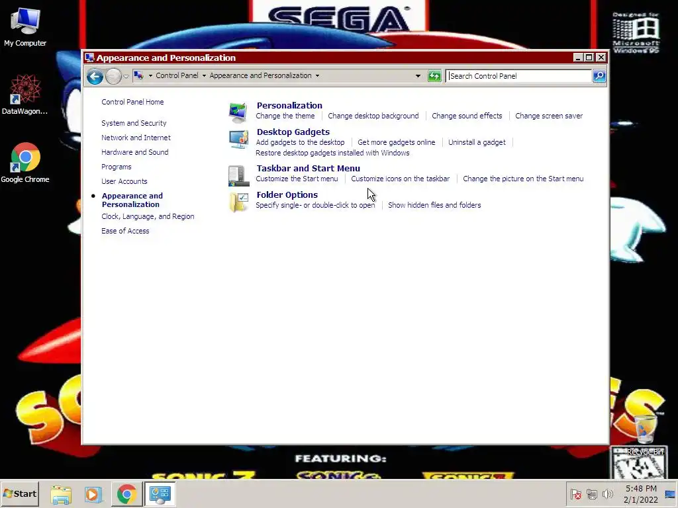Viewport: 678px width, 508px height.
Task: Open the address bar history dropdown
Action: click(x=418, y=76)
